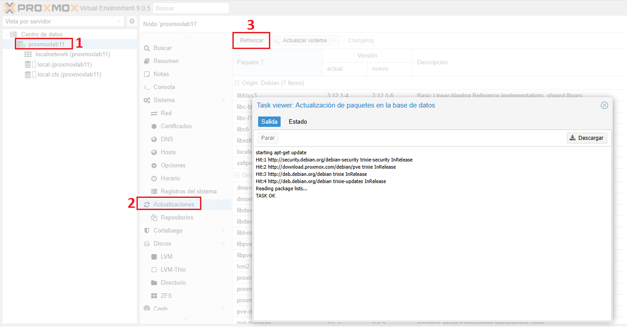Click Descargar button

coord(587,138)
